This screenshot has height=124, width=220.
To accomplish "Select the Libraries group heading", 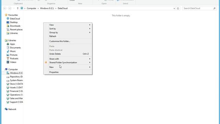I will click(x=12, y=40).
